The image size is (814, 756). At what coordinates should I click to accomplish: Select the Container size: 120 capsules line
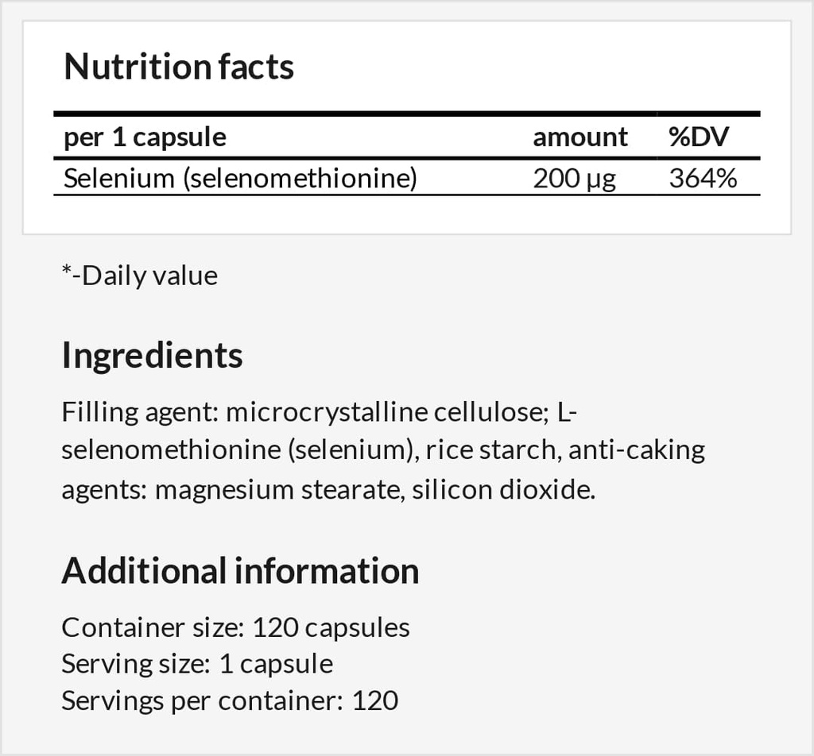click(235, 627)
